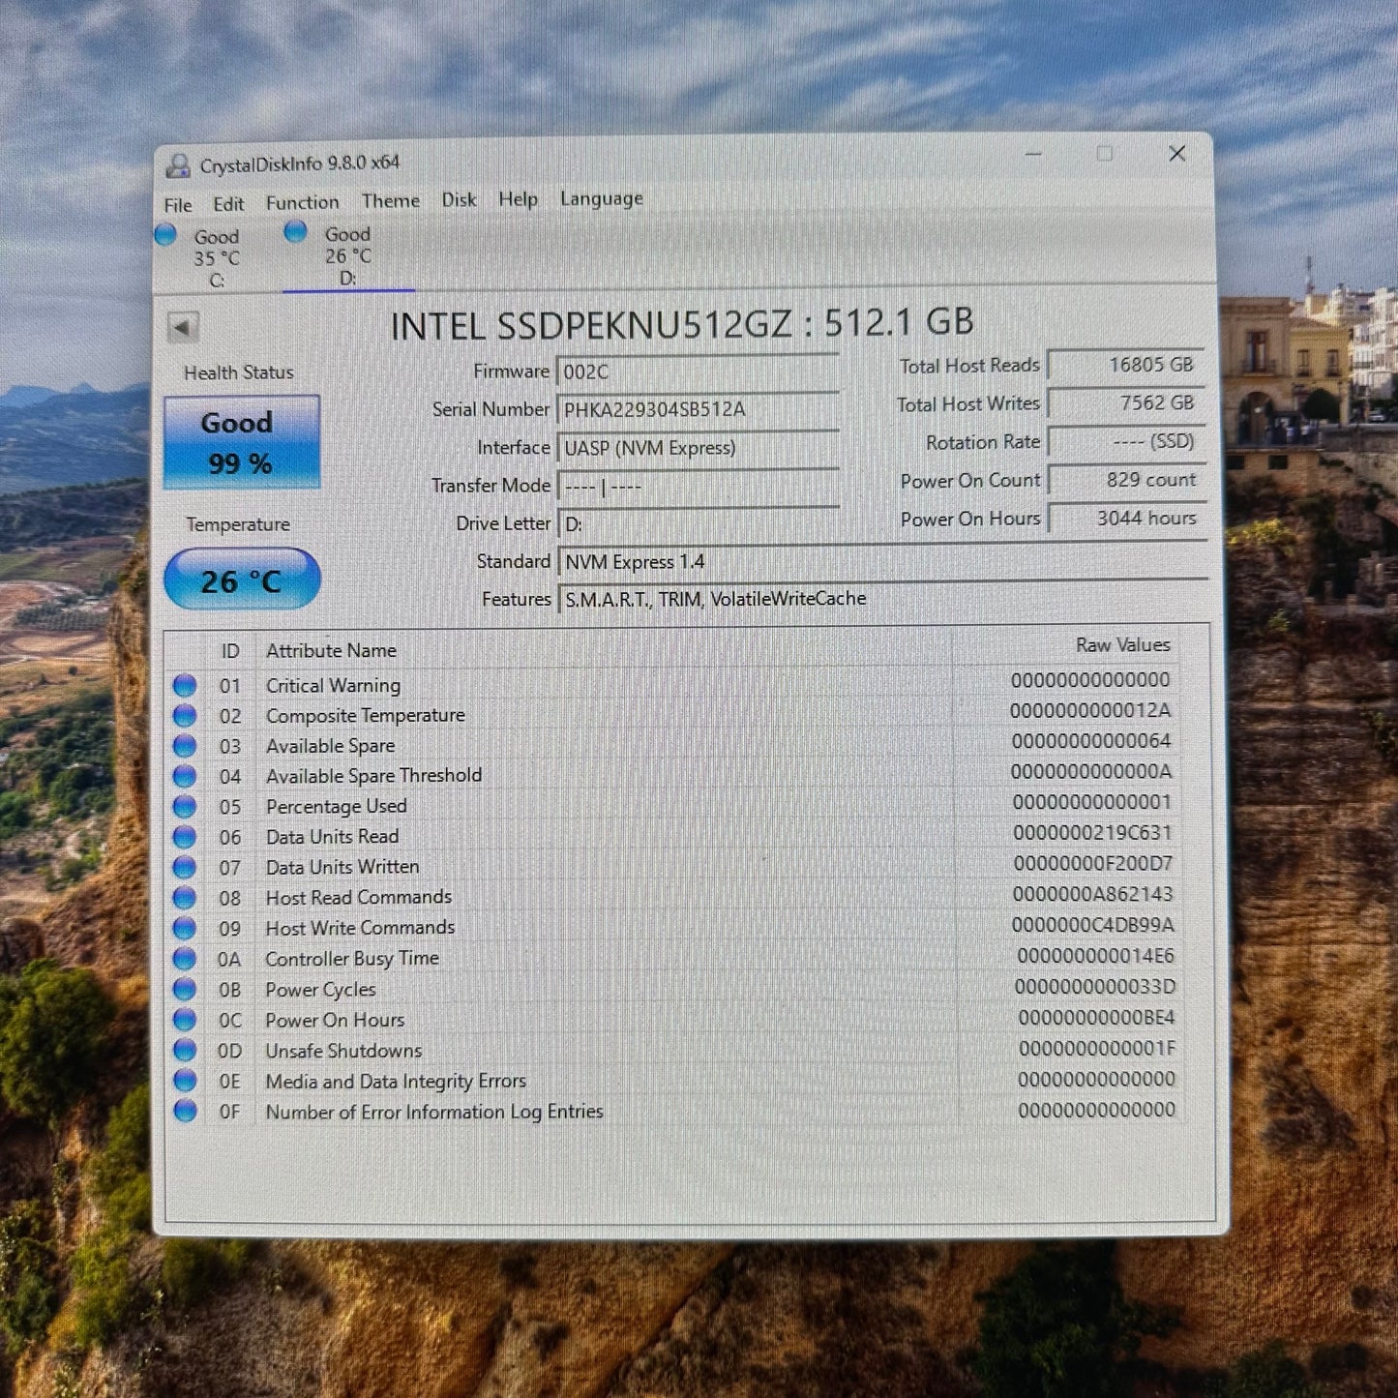The width and height of the screenshot is (1398, 1398).
Task: Click the Standard field NVM Express 1.4
Action: click(882, 561)
